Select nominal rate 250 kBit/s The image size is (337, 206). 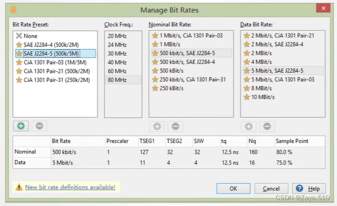(191, 88)
